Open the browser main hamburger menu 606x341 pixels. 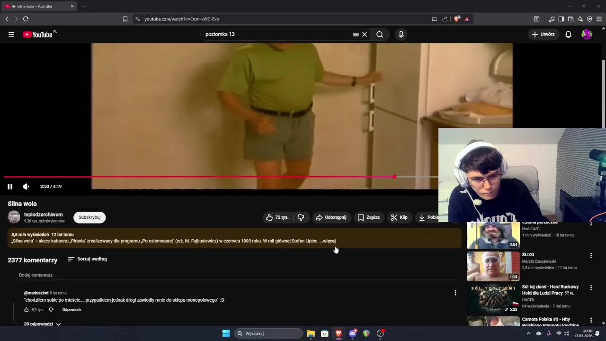coord(599,19)
